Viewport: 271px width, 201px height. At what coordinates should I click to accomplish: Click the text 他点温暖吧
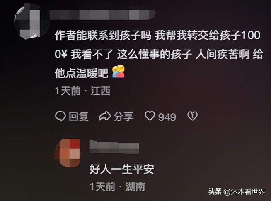[x=81, y=73]
